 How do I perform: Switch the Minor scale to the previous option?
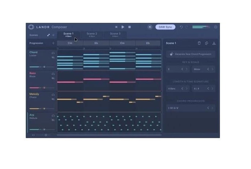pyautogui.click(x=208, y=69)
